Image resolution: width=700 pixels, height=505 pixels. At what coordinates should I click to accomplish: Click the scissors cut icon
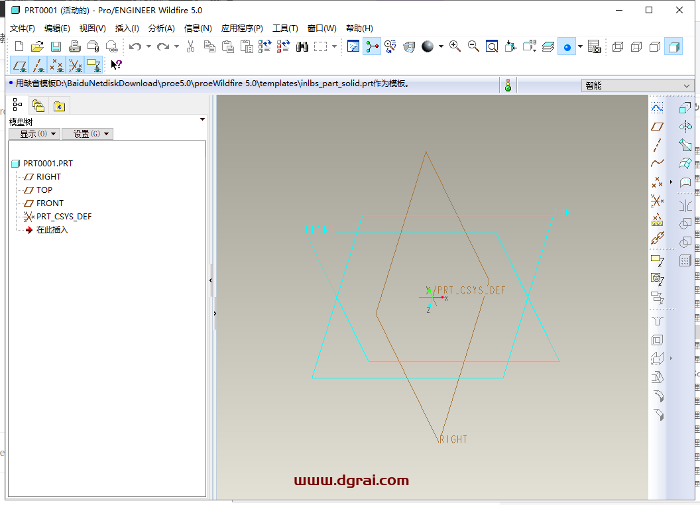point(191,46)
